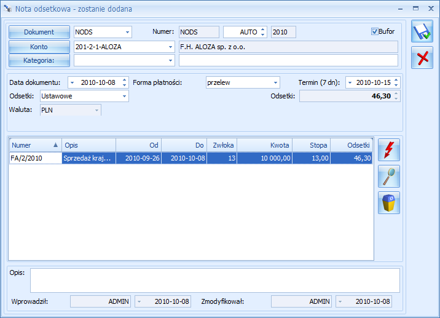Maximize the Nota odsetkowa window
Screen dimensions: 440x318
tap(415, 9)
